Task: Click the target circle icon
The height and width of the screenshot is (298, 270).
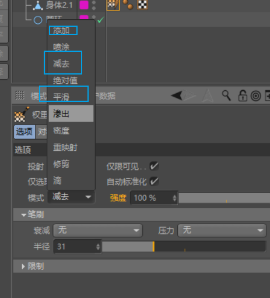Action: click(256, 96)
